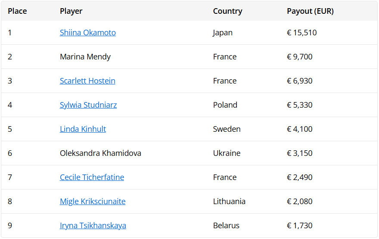Click the € 1,730 payout cell
Screen dimensions: 379x239
point(299,226)
